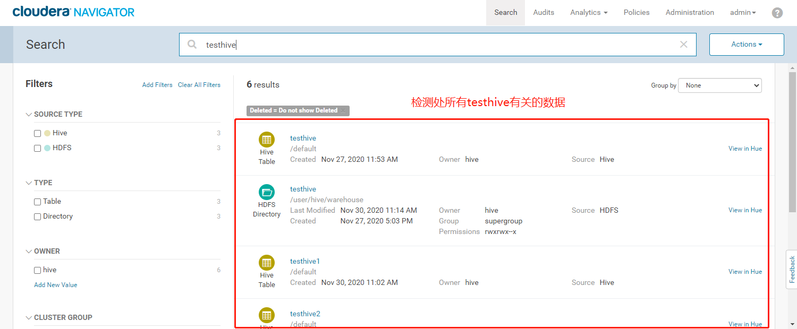Click the rwxrwx--x permissions value

coord(501,232)
